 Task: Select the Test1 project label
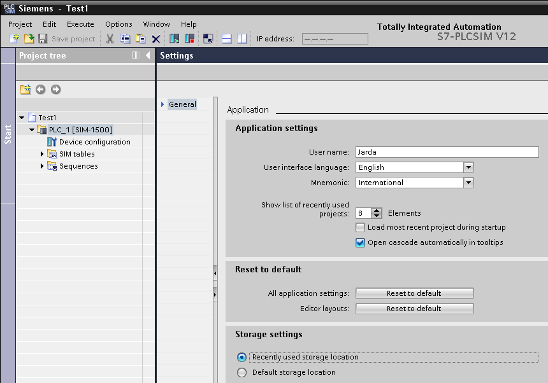pyautogui.click(x=47, y=118)
